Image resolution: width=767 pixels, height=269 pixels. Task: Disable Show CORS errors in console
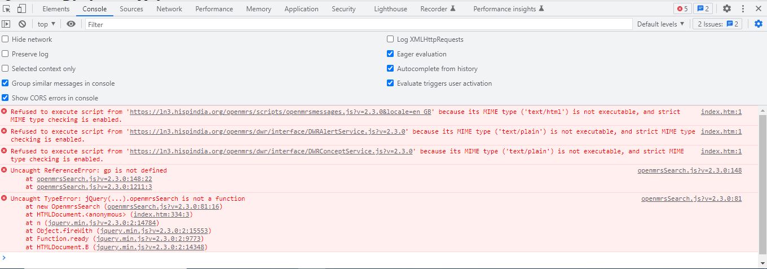[x=6, y=98]
